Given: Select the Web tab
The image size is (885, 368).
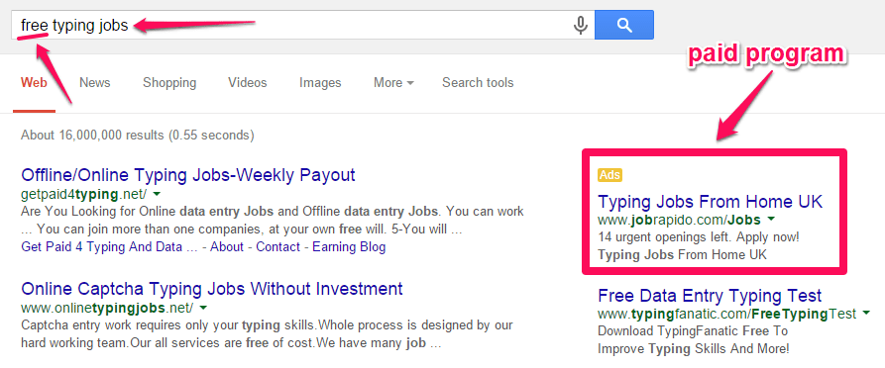Looking at the screenshot, I should click(x=34, y=83).
